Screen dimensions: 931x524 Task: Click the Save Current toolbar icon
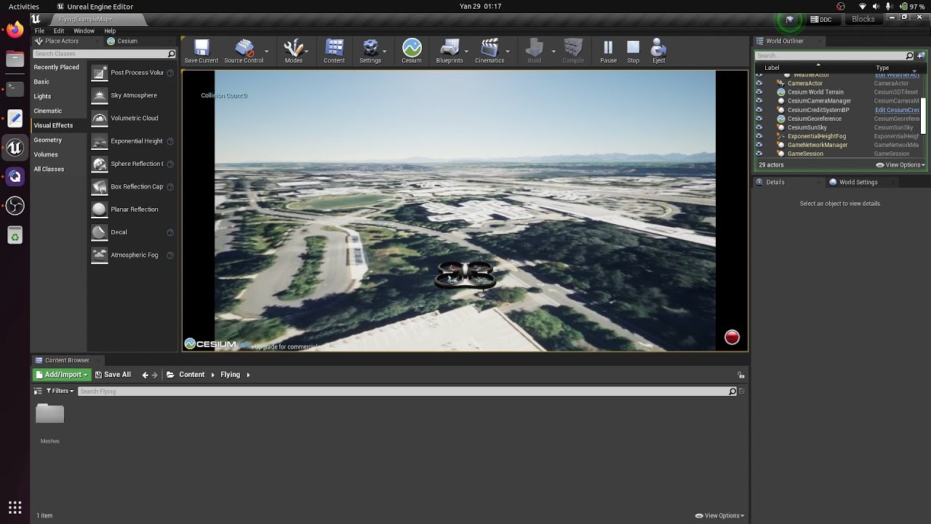click(201, 51)
